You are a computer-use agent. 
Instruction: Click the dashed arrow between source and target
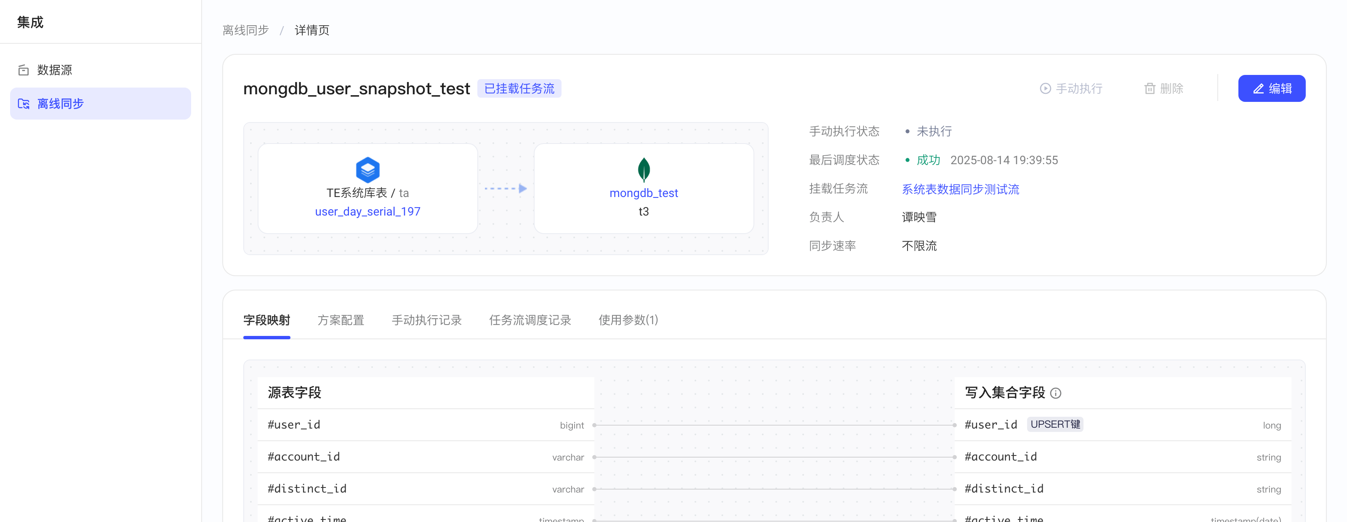(506, 188)
